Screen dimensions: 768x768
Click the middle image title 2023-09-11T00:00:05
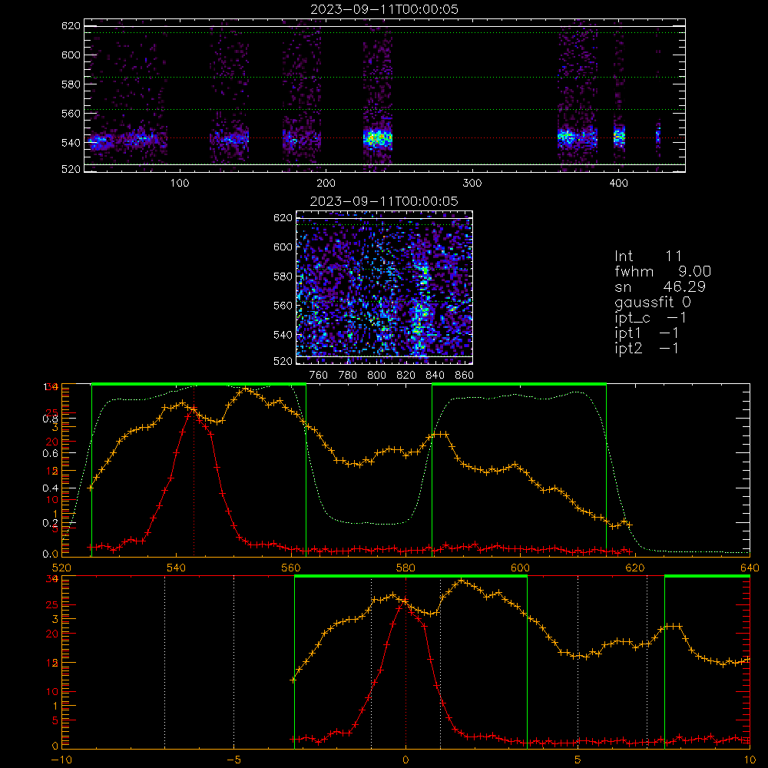(x=385, y=201)
